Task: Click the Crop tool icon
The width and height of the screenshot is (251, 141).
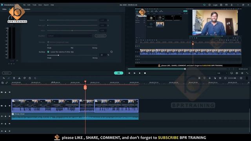Action: 24,78
